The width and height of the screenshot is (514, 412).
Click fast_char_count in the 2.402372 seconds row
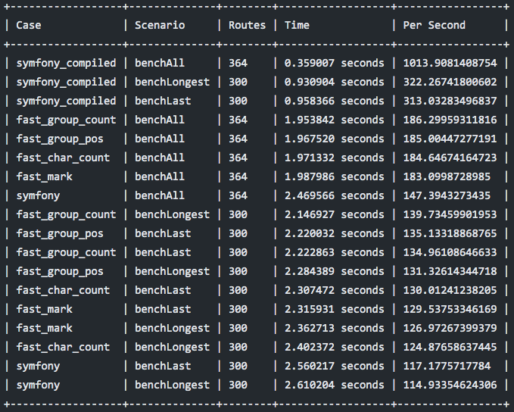[63, 347]
